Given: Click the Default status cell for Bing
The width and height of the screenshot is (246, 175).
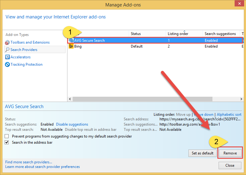Looking at the screenshot, I should (137, 46).
